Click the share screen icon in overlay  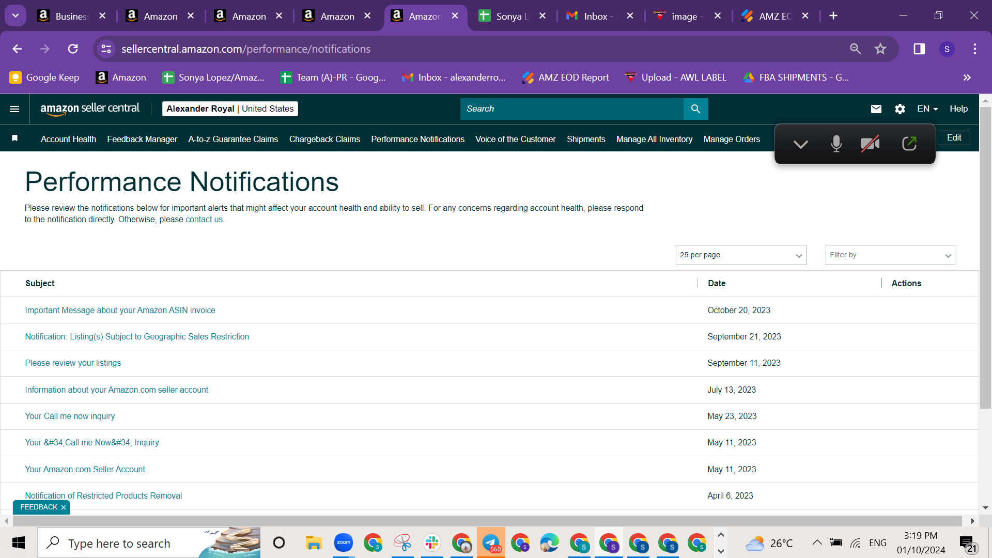(x=909, y=144)
